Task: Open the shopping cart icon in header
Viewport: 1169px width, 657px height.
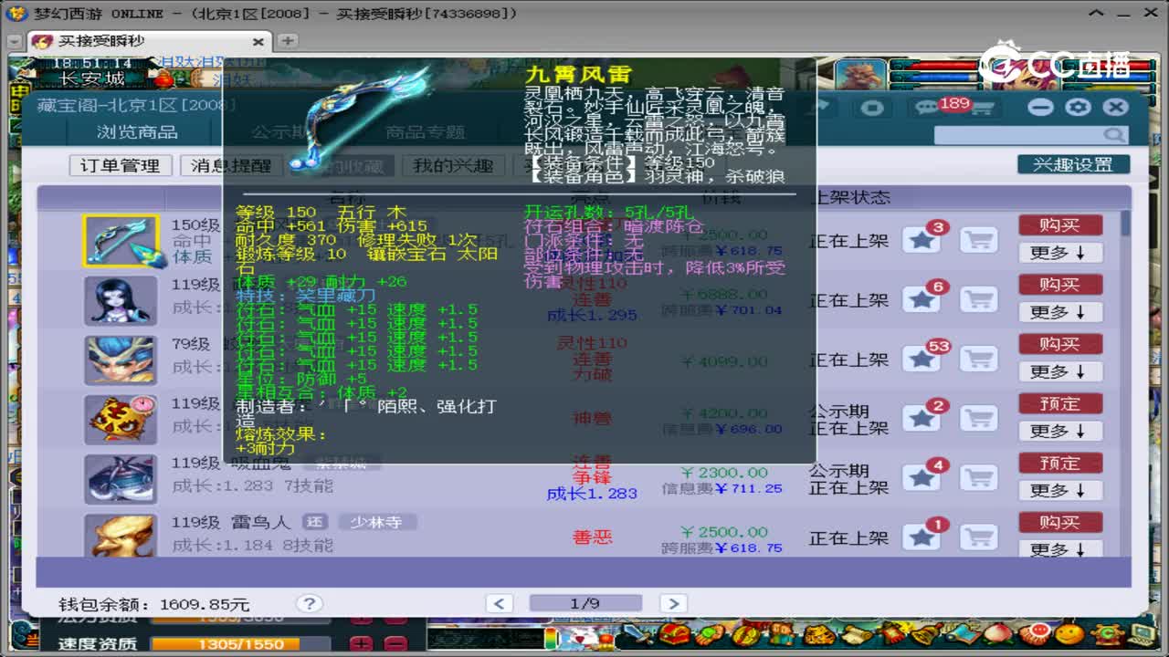Action: pyautogui.click(x=981, y=108)
